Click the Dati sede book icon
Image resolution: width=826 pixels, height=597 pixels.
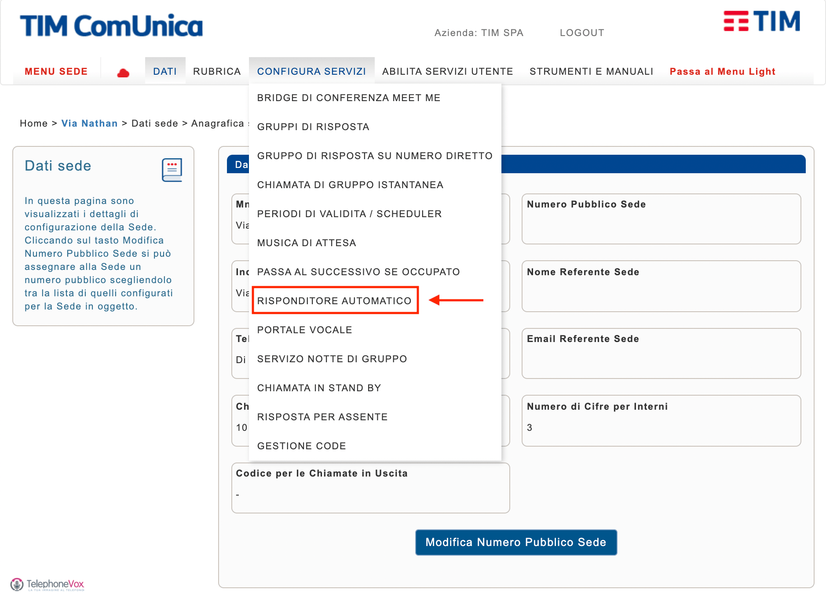pyautogui.click(x=172, y=170)
